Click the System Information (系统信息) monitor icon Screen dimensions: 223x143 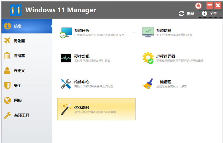pyautogui.click(x=148, y=32)
